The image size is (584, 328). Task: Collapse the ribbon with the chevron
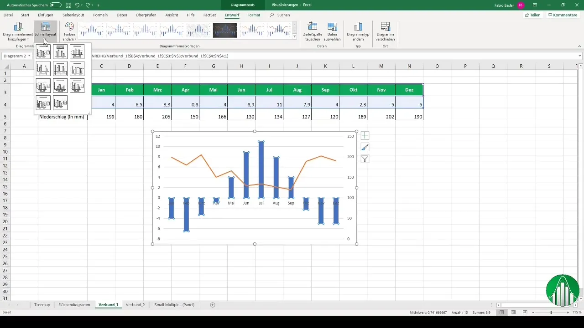click(x=579, y=46)
